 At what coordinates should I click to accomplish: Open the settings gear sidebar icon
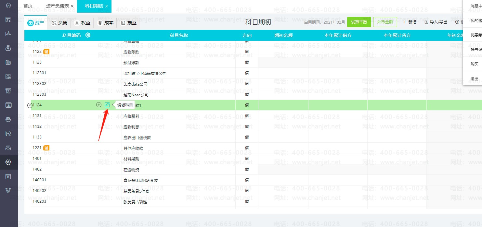point(8,162)
